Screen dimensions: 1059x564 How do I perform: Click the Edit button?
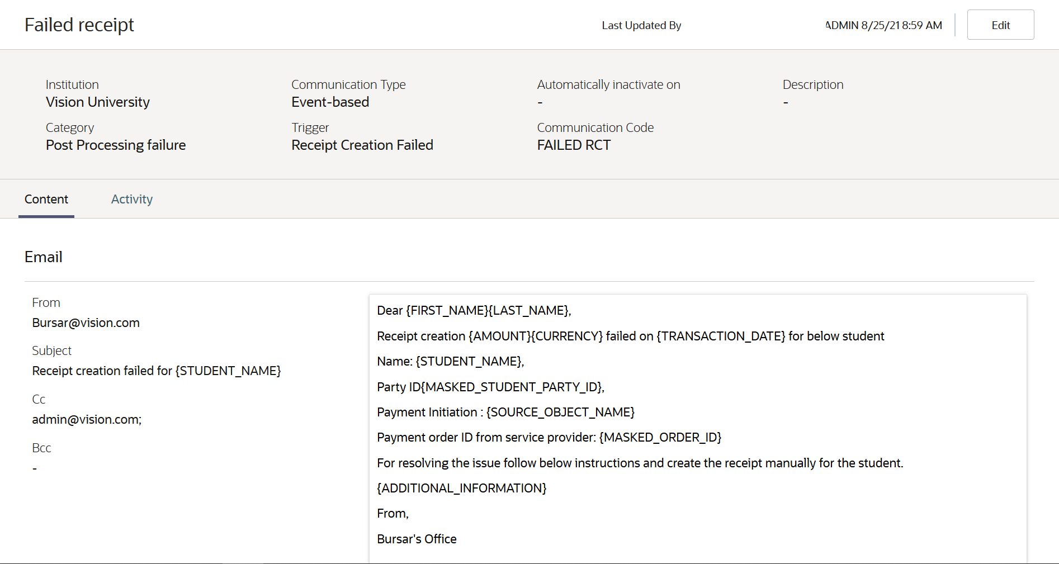[1000, 25]
